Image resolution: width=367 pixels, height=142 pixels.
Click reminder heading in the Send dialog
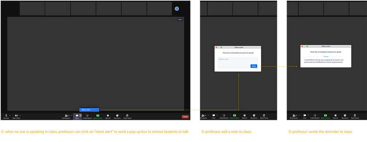pyautogui.click(x=238, y=53)
